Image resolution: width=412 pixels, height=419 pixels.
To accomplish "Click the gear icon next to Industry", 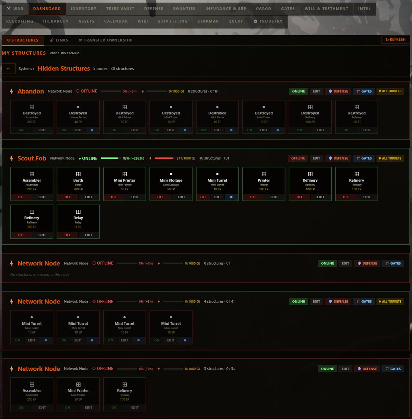I will coord(256,21).
